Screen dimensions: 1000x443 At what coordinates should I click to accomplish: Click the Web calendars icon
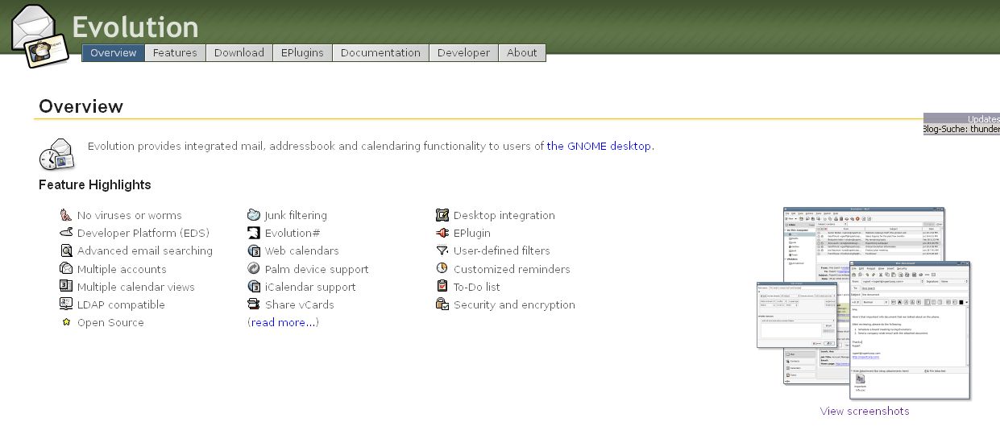click(x=254, y=250)
